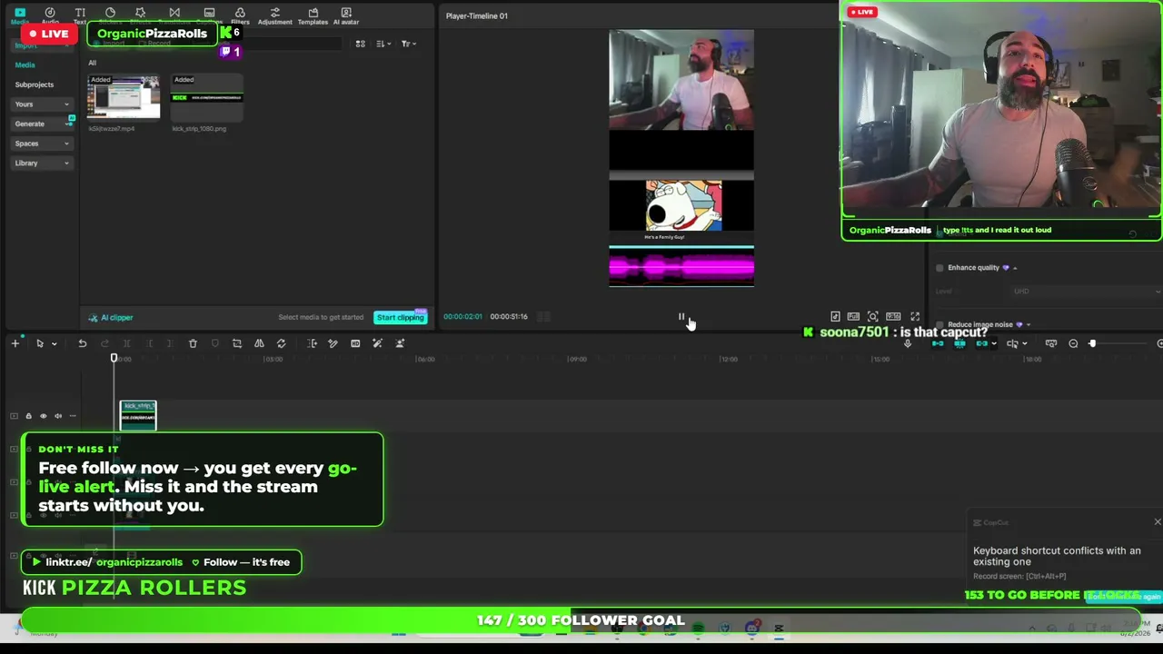Screen dimensions: 1163x654
Task: Click the add track plus icon
Action: 15,343
